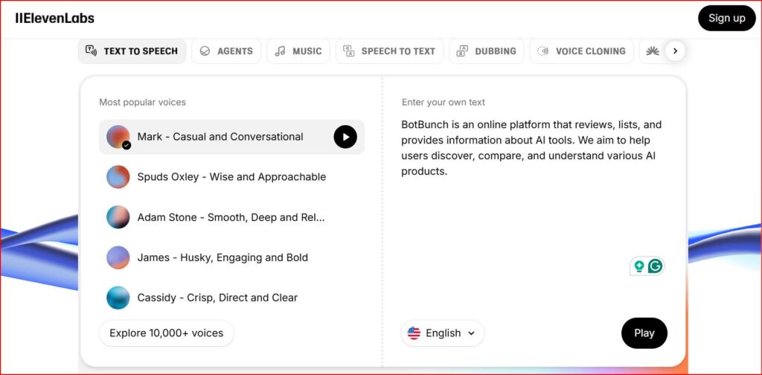Switch to the Dubbing tab
762x375 pixels.
487,51
